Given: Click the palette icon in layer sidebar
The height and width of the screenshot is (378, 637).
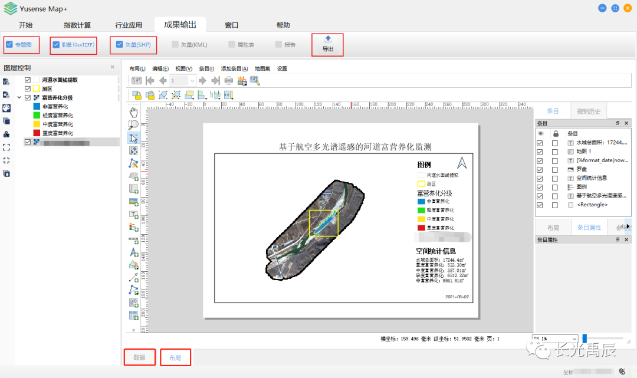Looking at the screenshot, I should [x=6, y=108].
